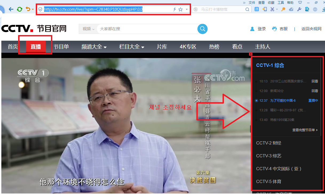
Task: Click the orange undo arrow icon
Action: point(28,9)
